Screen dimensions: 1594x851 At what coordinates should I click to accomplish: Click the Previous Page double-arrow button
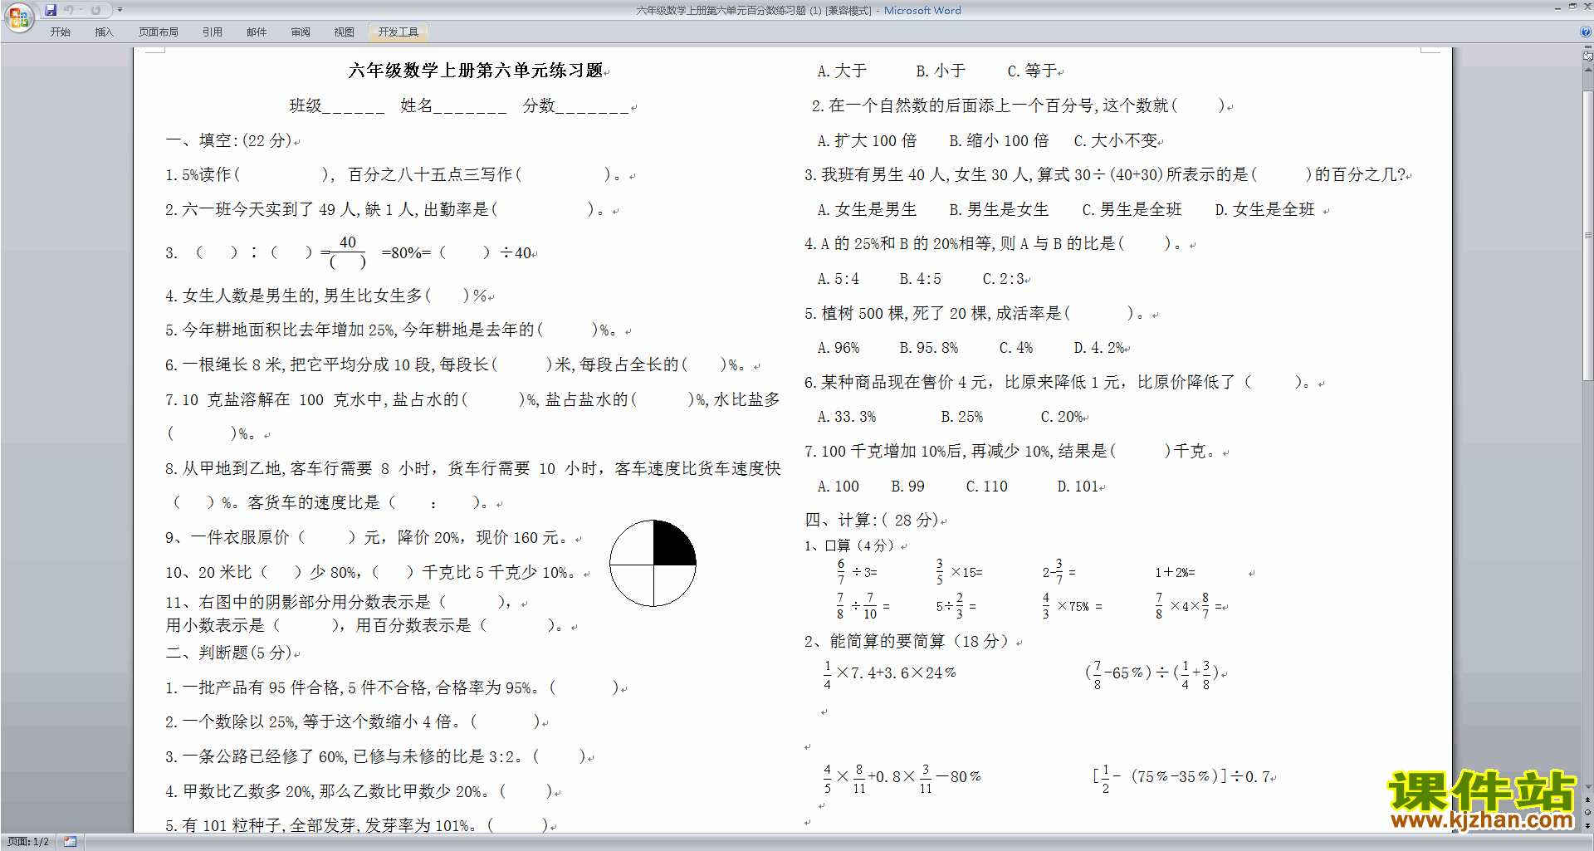point(1588,800)
